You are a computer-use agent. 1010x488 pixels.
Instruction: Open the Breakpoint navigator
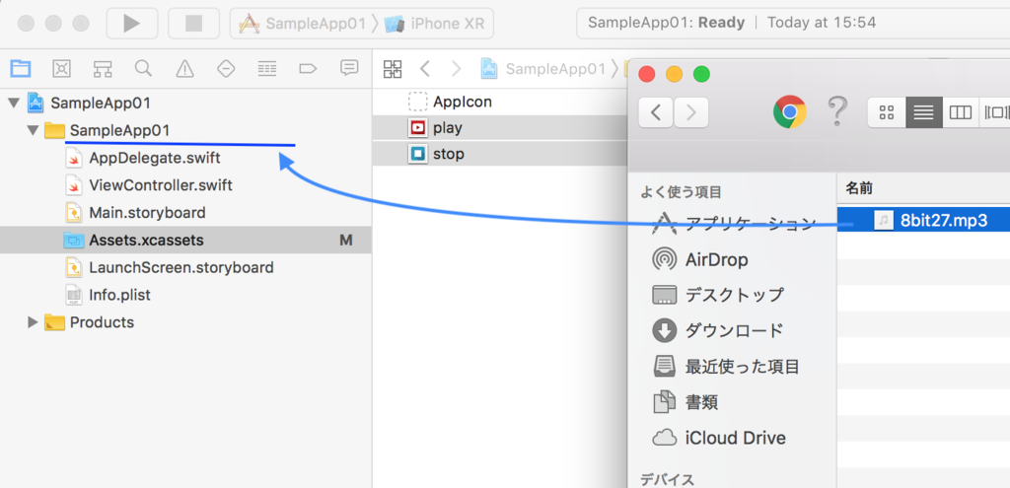coord(309,68)
